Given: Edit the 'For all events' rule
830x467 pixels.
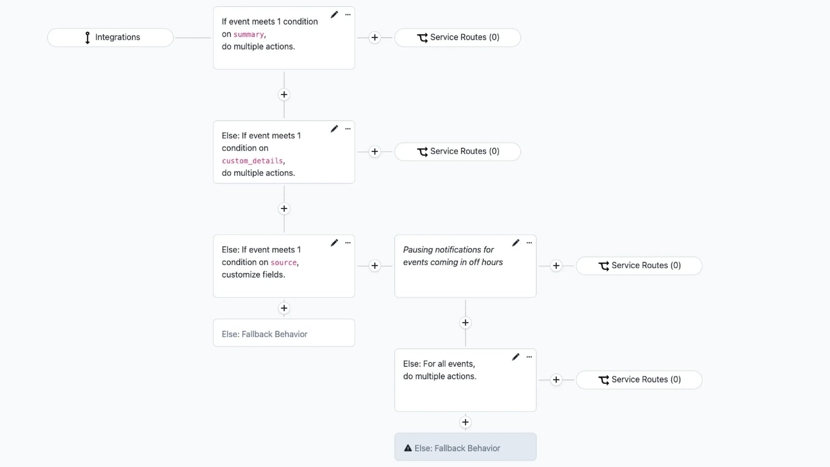Looking at the screenshot, I should pyautogui.click(x=515, y=357).
